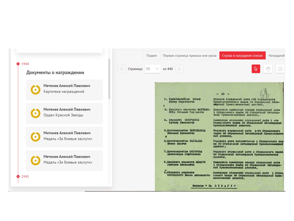Zoom in with the plus icon
Viewport: 294px width, 221px height.
coord(280,69)
